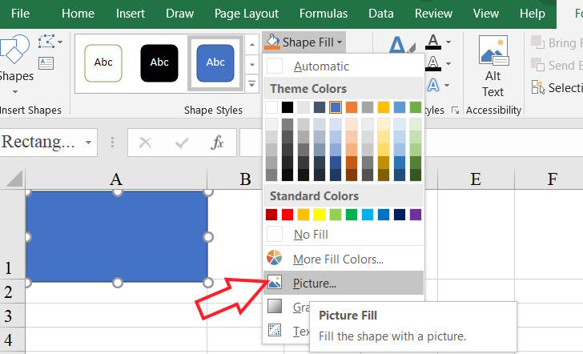Viewport: 583px width, 354px height.
Task: Click the Shape Fill paint bucket icon
Action: click(272, 42)
